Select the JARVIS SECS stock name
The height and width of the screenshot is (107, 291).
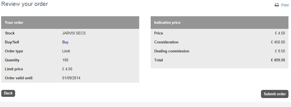tap(74, 33)
